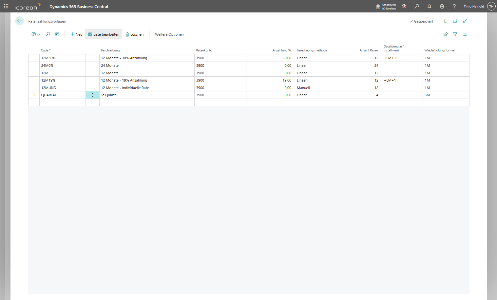Open the notifications bell
Image resolution: width=497 pixels, height=300 pixels.
[429, 7]
